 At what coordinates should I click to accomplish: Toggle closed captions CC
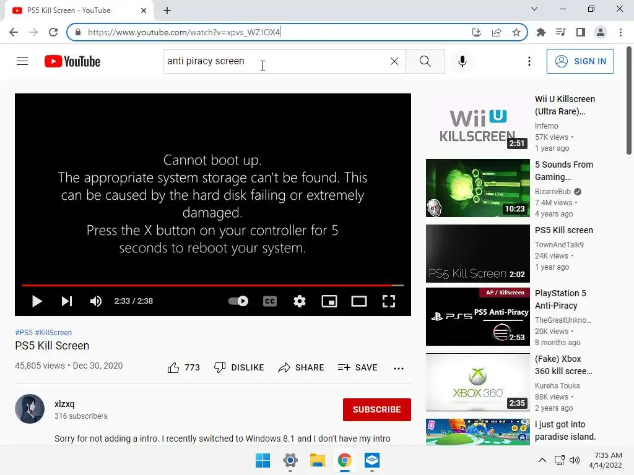click(270, 301)
